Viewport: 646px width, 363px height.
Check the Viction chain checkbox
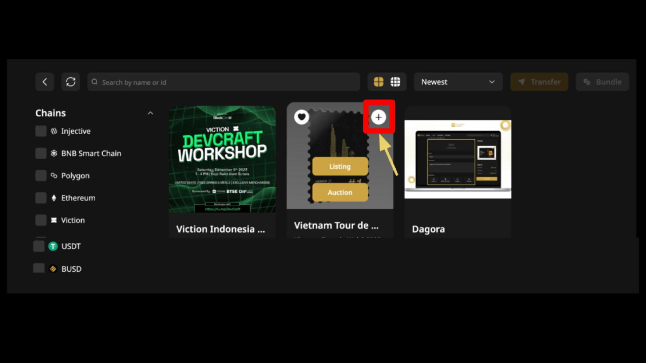coord(41,220)
